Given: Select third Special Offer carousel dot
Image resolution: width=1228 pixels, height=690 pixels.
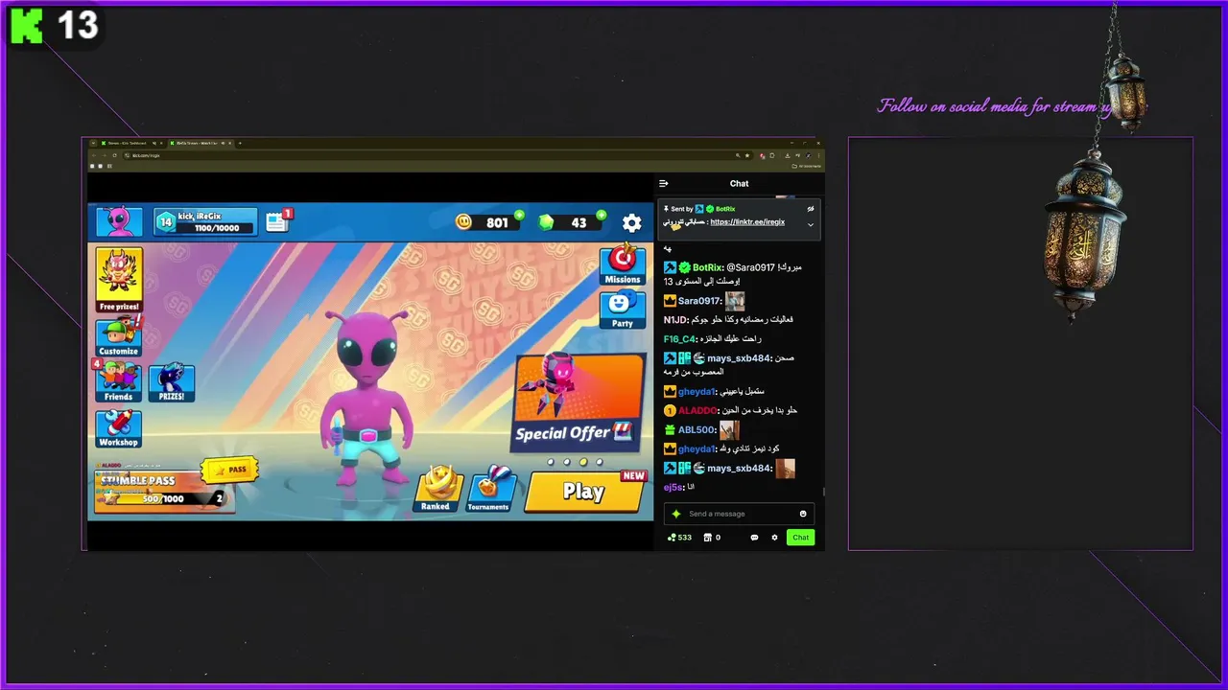Looking at the screenshot, I should click(x=583, y=462).
